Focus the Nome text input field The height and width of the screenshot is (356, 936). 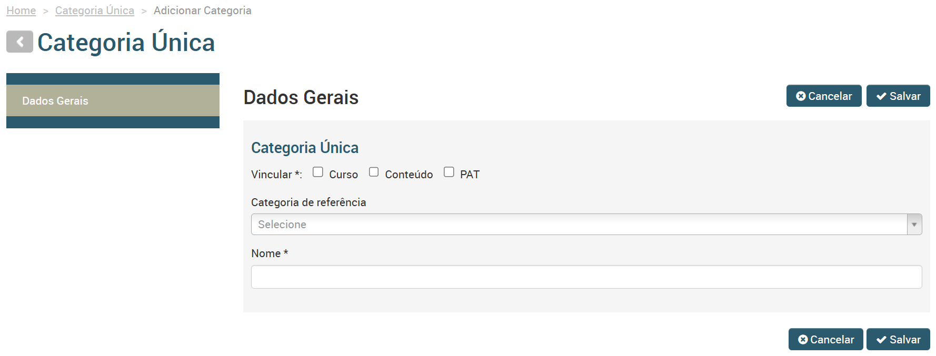[586, 277]
